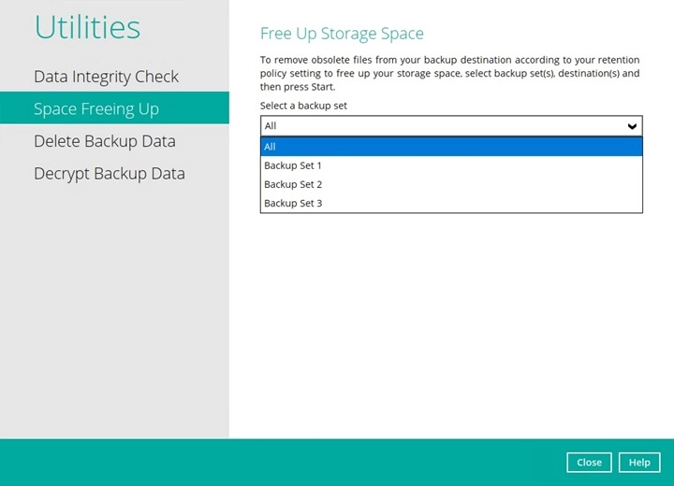Open Decrypt Backup Data page

[x=109, y=174]
